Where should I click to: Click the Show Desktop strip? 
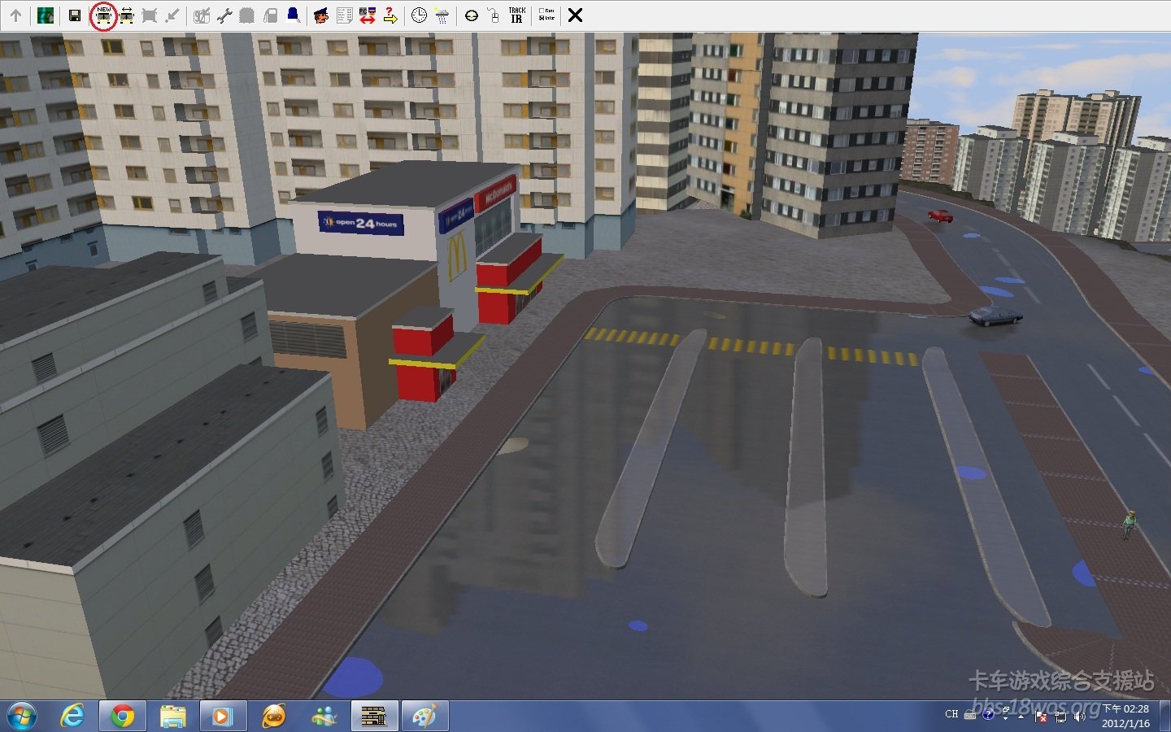click(x=1164, y=717)
